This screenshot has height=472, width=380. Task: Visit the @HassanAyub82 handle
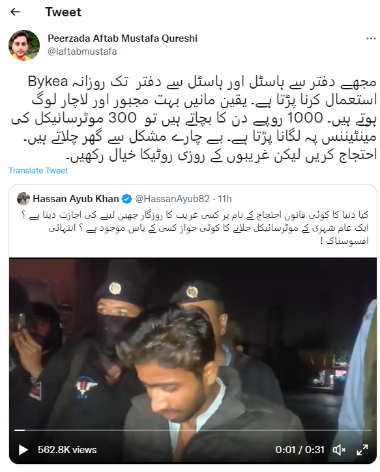click(172, 199)
